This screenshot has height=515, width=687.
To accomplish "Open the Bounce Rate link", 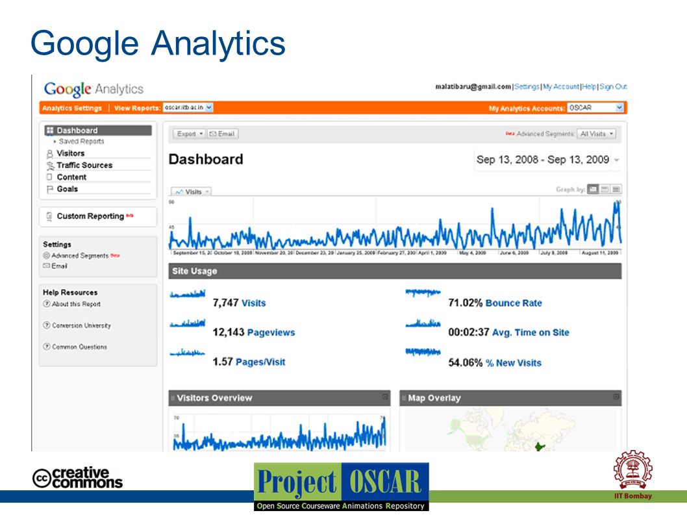I will [x=514, y=303].
